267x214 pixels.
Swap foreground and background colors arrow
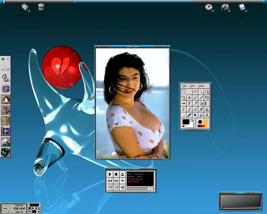click(x=192, y=121)
